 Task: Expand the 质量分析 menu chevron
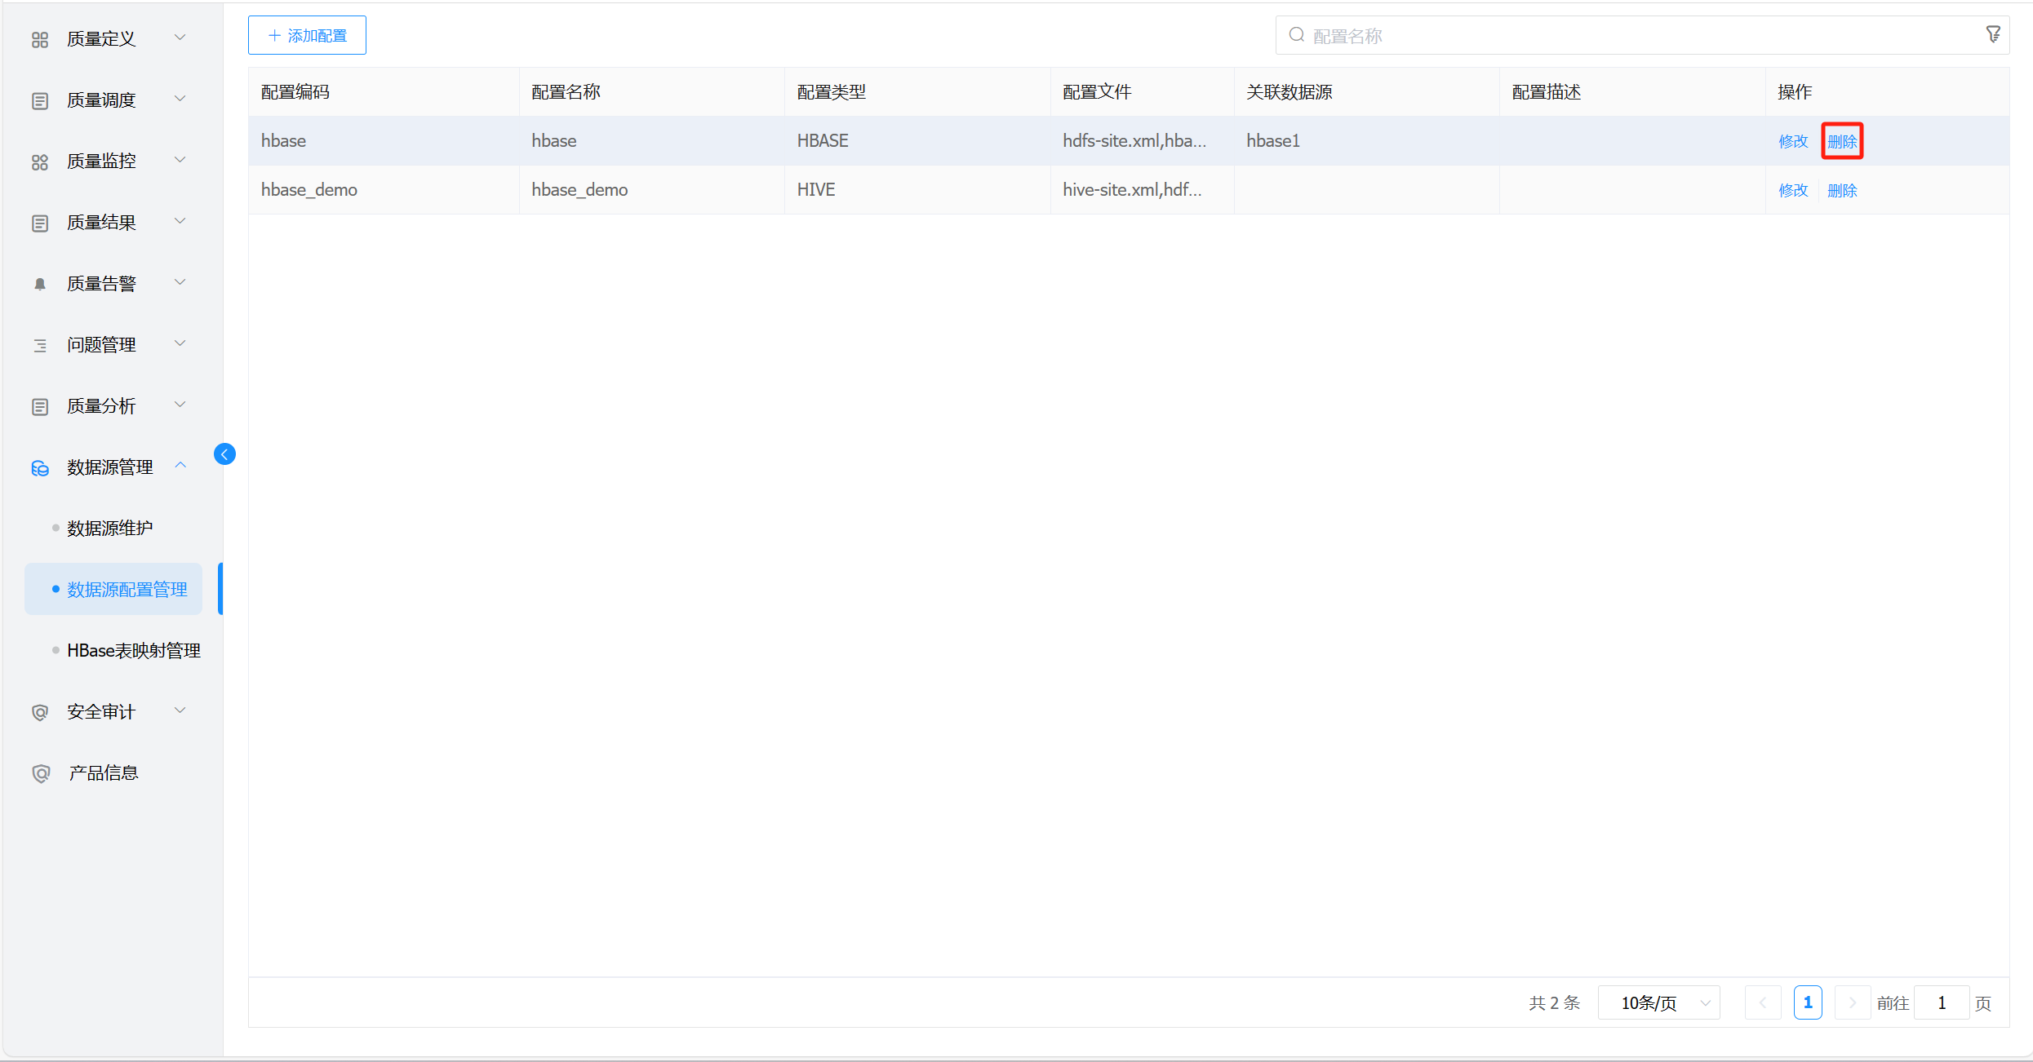click(180, 405)
